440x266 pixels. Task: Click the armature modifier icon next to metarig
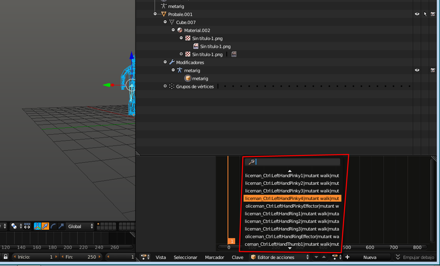pos(180,70)
